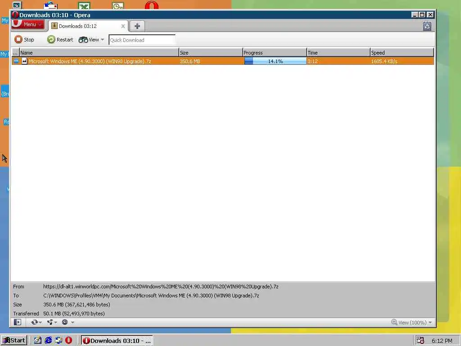The height and width of the screenshot is (346, 461).
Task: Select the Microsoft Windows ME .7z download row
Action: click(x=222, y=61)
